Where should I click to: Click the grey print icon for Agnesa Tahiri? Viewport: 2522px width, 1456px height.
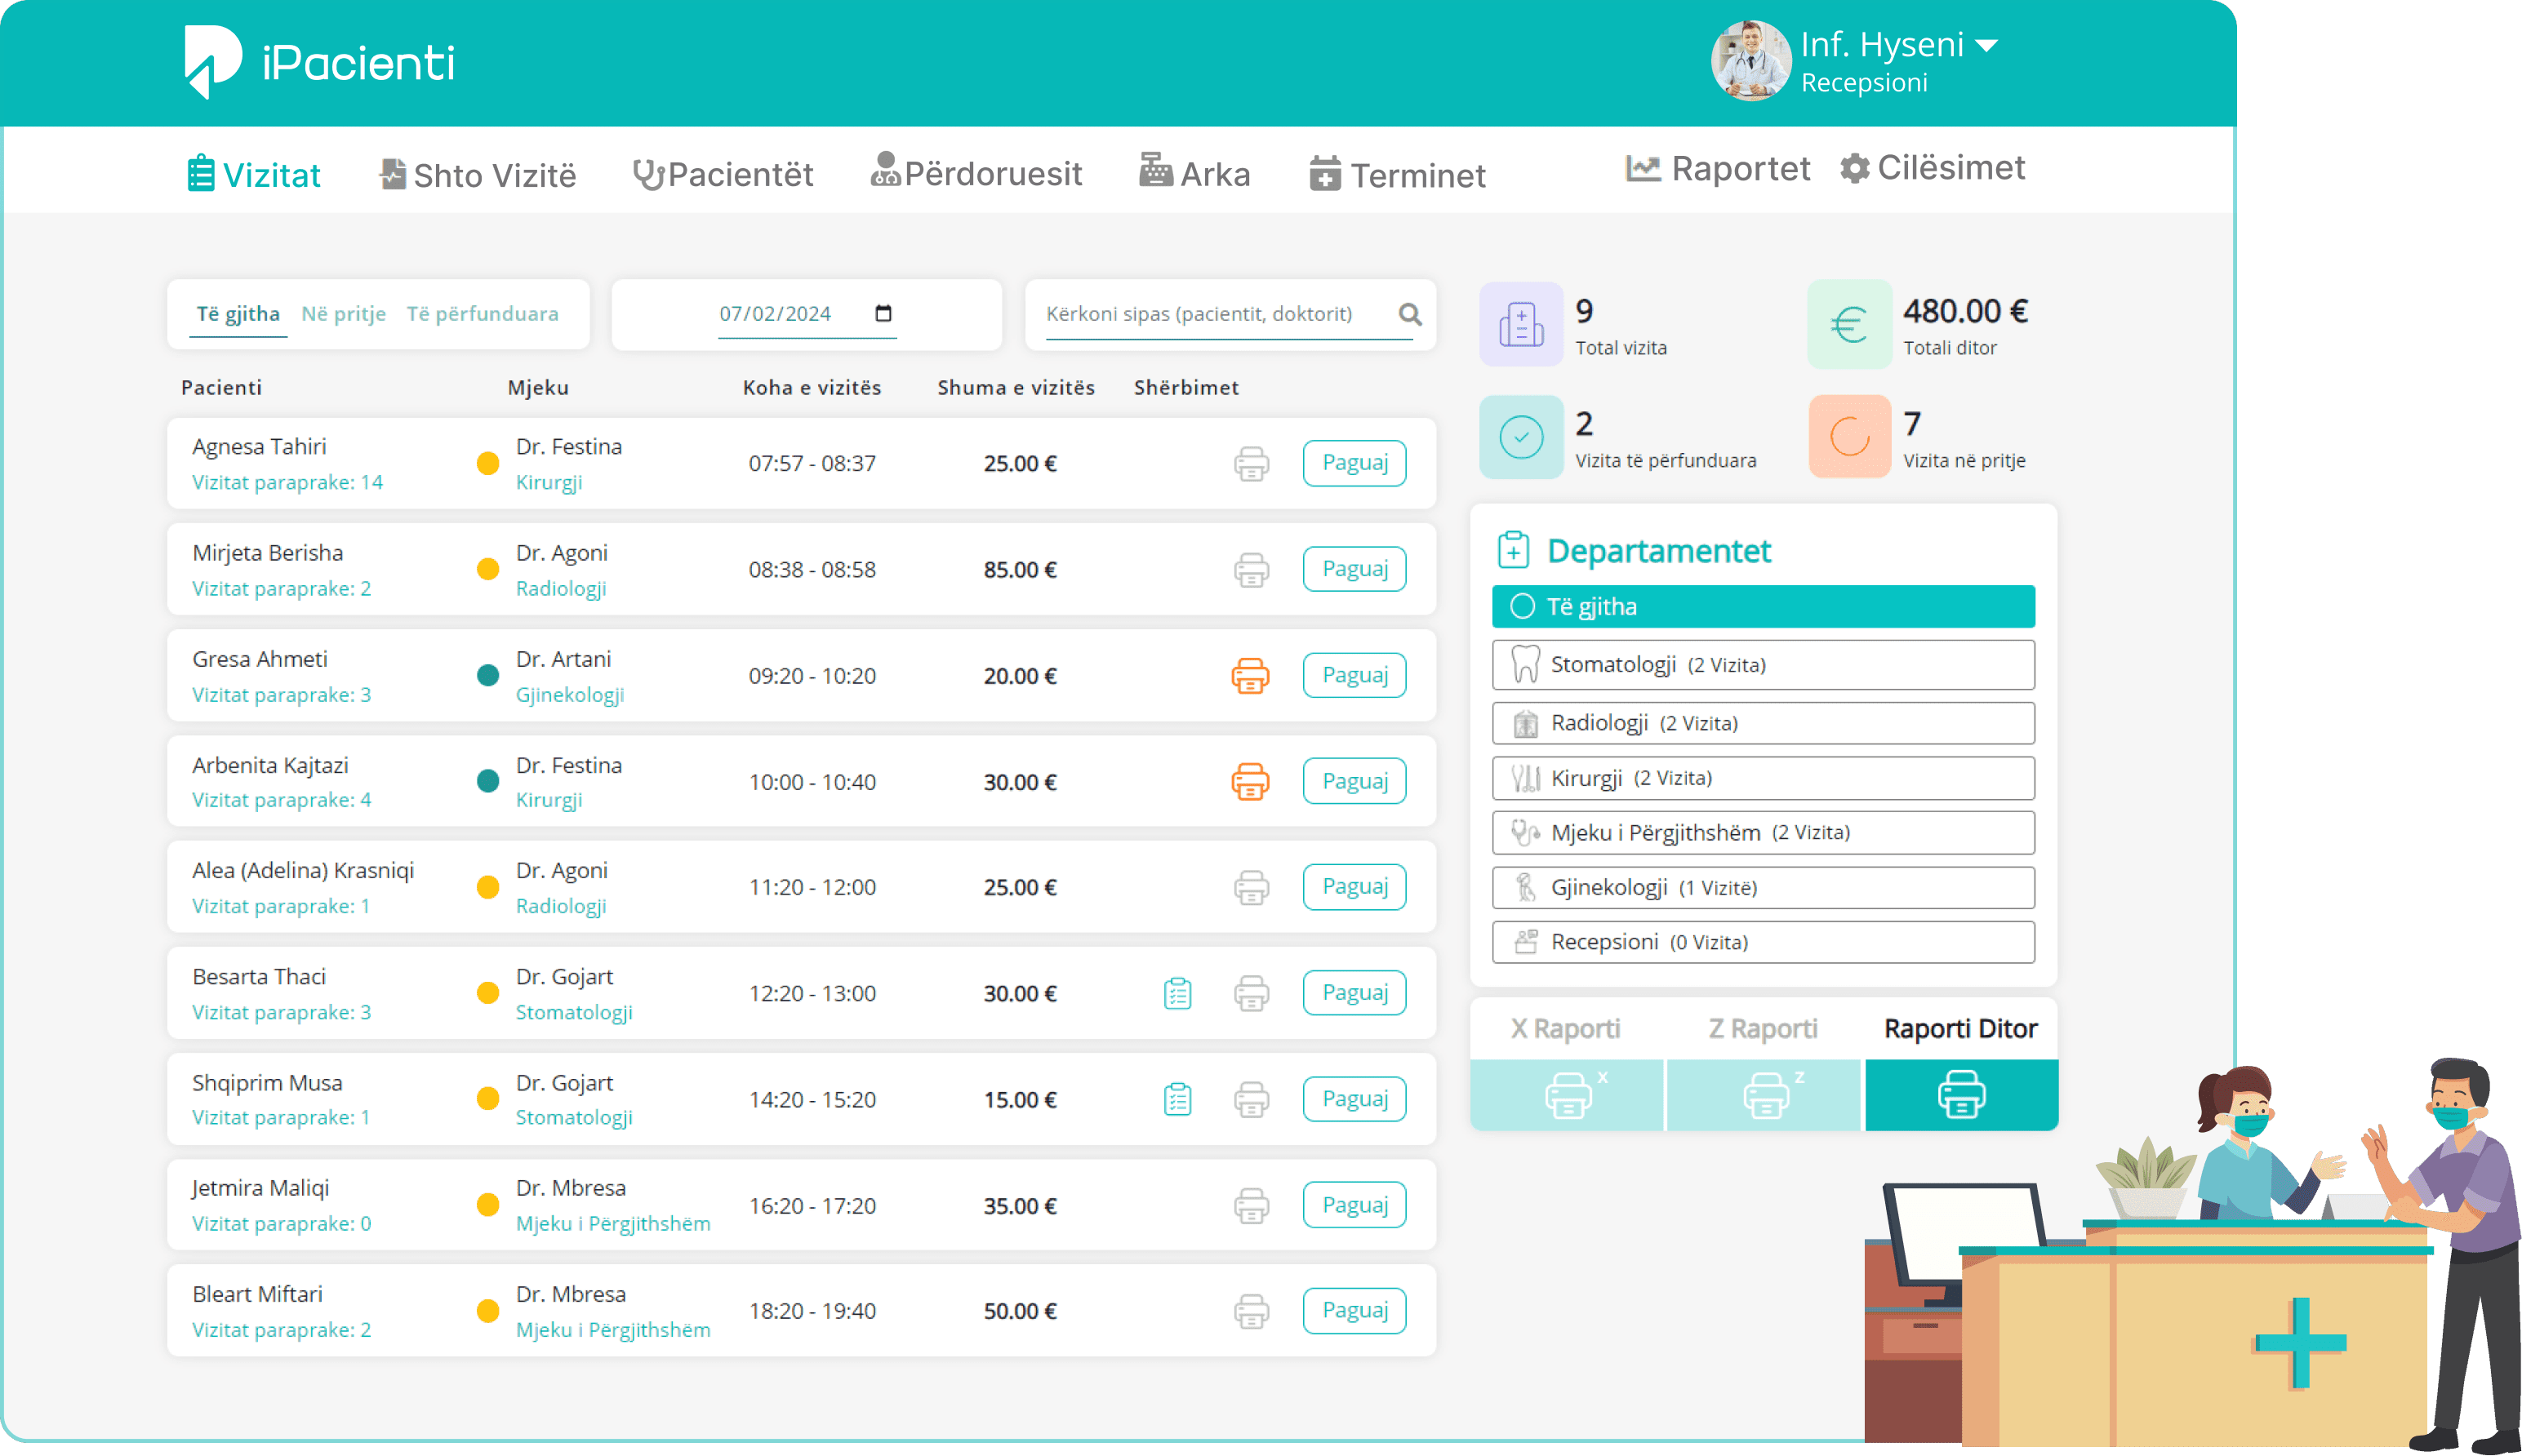(1251, 464)
